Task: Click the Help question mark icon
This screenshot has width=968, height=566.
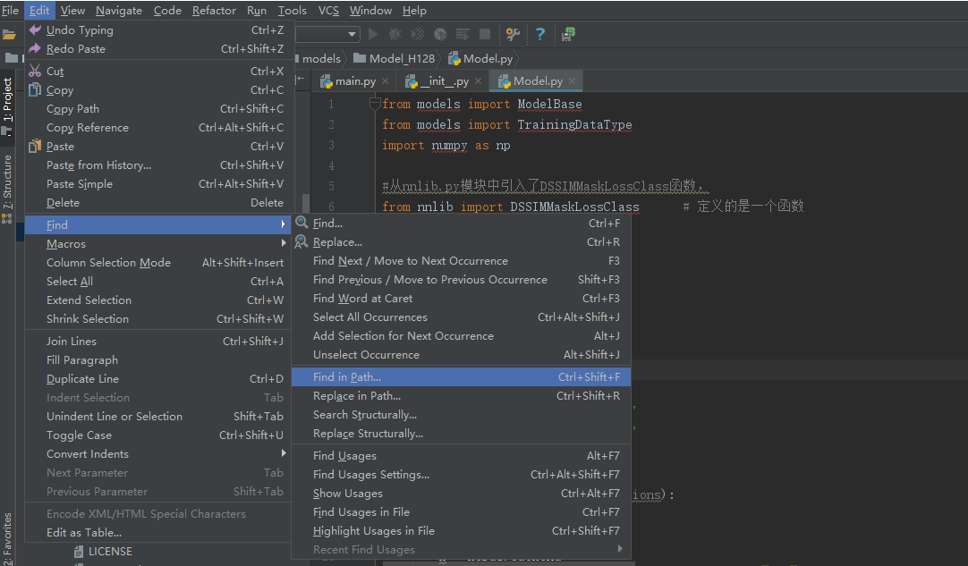Action: [x=539, y=34]
